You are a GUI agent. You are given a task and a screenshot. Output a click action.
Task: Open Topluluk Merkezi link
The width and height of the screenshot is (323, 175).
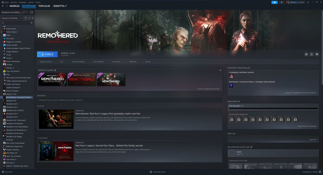coord(78,62)
